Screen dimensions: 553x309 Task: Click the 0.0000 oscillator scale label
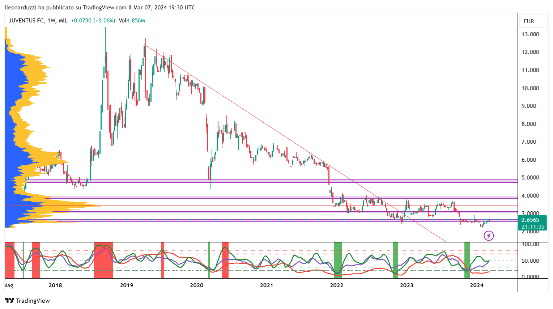[531, 277]
